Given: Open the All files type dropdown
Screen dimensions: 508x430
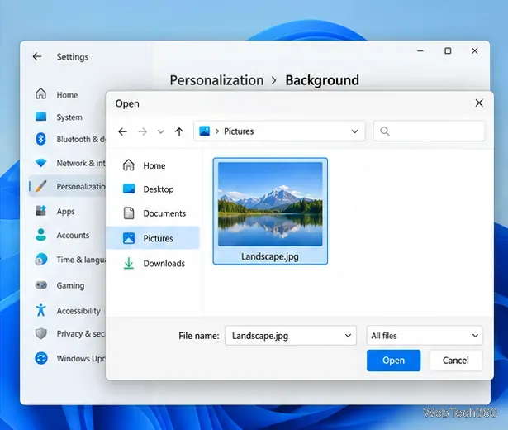Looking at the screenshot, I should coord(425,335).
